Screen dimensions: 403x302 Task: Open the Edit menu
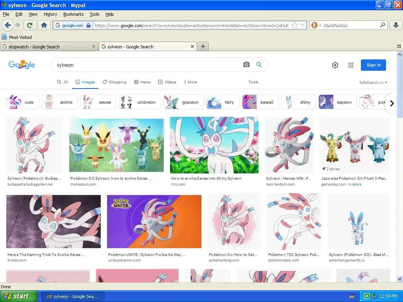pos(19,14)
